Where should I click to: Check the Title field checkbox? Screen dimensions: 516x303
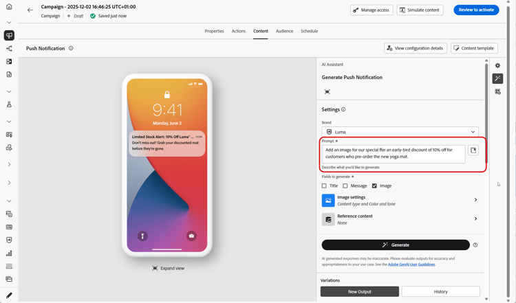324,186
